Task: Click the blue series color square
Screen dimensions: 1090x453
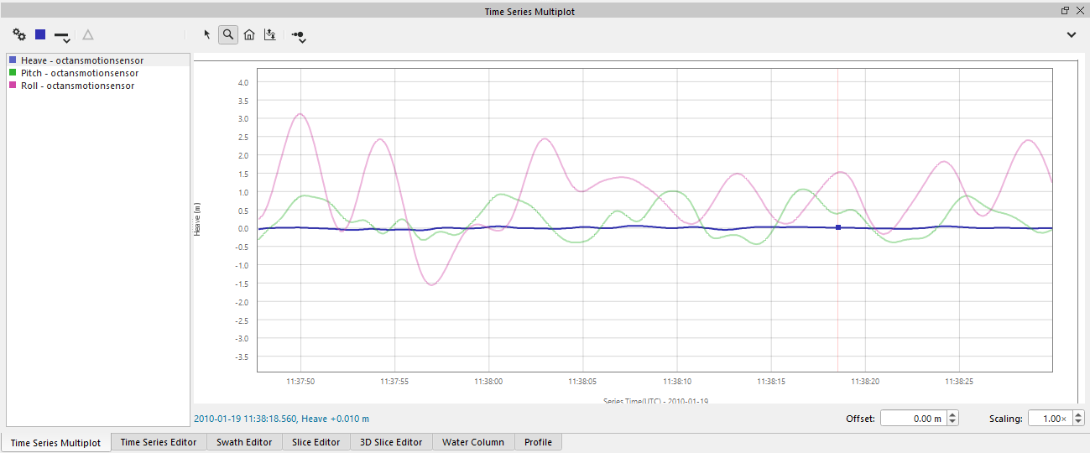Action: click(x=40, y=35)
